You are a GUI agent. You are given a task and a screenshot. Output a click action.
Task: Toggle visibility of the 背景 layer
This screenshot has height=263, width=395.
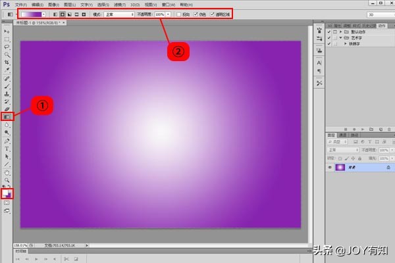coord(330,168)
